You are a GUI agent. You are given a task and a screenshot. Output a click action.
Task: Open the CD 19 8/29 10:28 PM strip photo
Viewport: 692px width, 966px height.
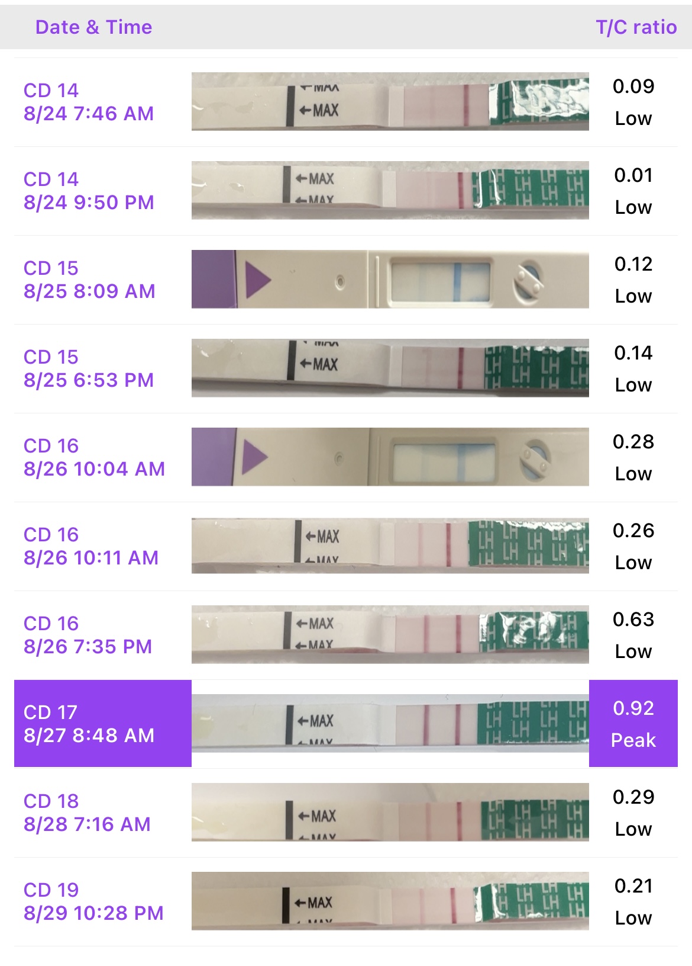390,901
